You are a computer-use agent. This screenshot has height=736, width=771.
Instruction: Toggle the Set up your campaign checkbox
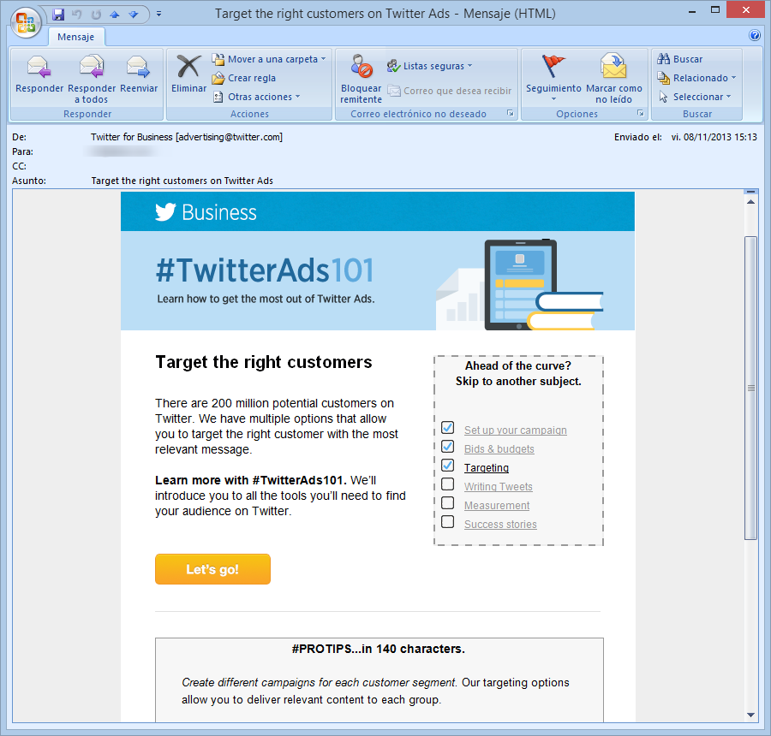click(447, 427)
